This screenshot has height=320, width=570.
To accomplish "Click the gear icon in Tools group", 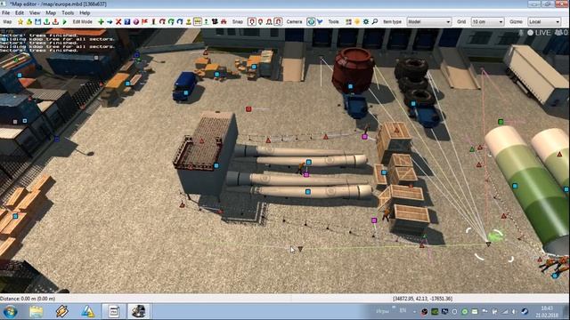I will 366,22.
